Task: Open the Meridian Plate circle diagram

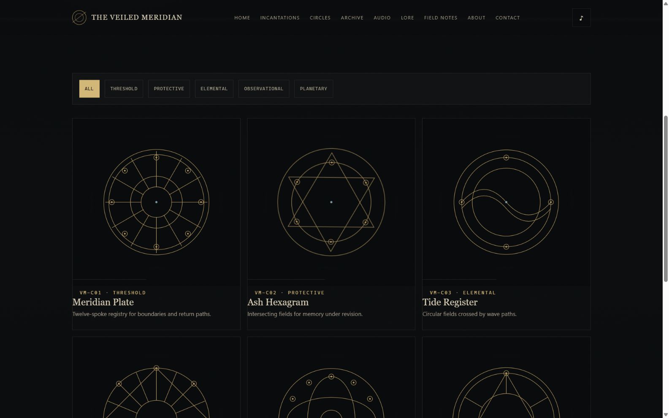Action: [156, 202]
